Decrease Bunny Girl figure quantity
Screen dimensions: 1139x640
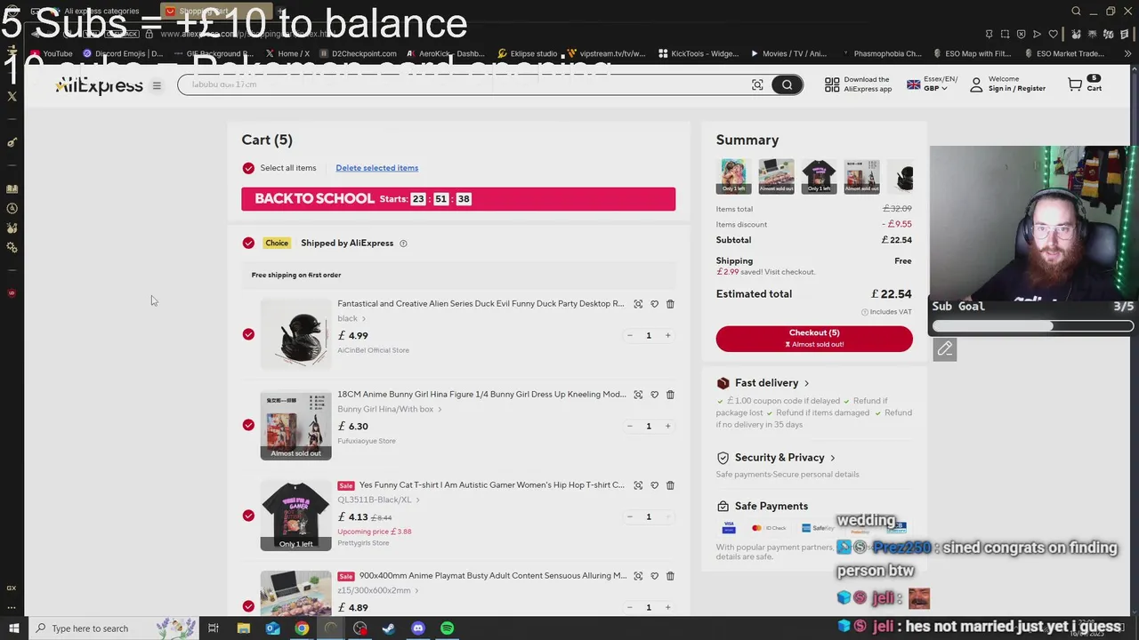click(x=629, y=427)
